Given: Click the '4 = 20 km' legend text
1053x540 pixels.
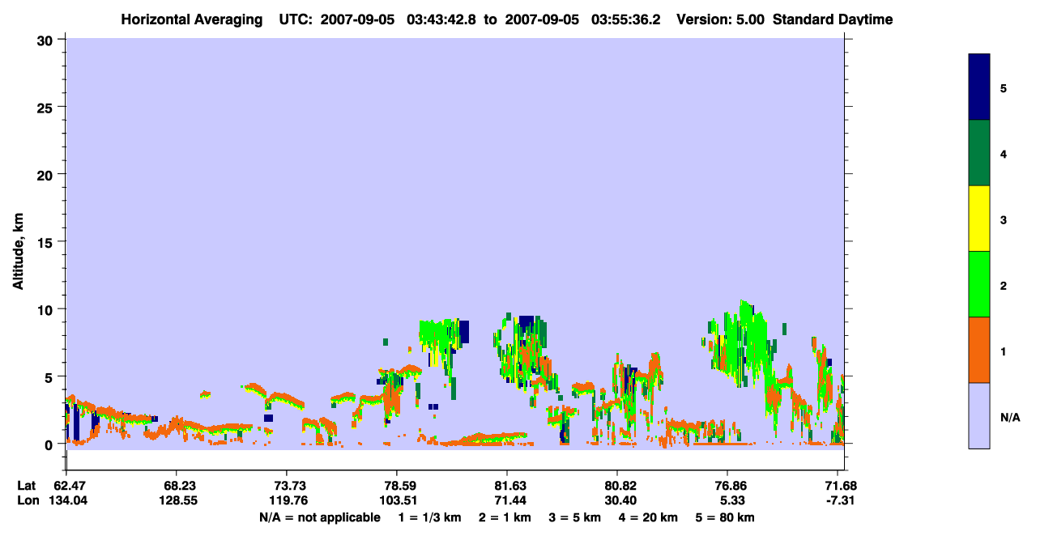Looking at the screenshot, I should pyautogui.click(x=648, y=517).
